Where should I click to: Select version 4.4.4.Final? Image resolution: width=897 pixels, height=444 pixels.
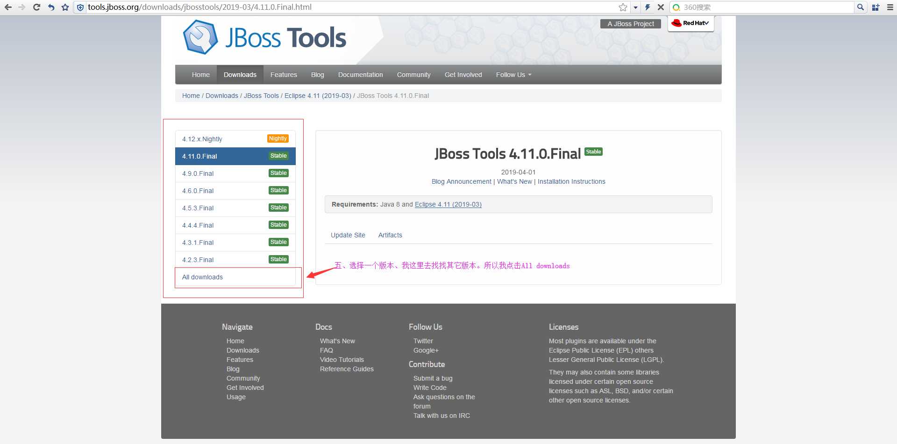[x=235, y=225]
